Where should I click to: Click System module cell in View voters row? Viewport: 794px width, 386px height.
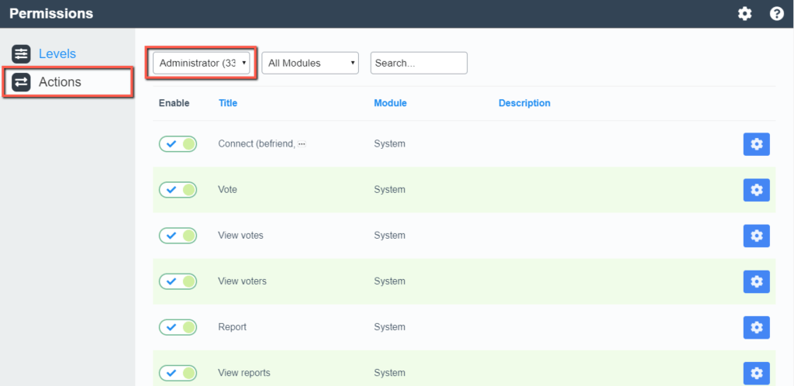[389, 281]
